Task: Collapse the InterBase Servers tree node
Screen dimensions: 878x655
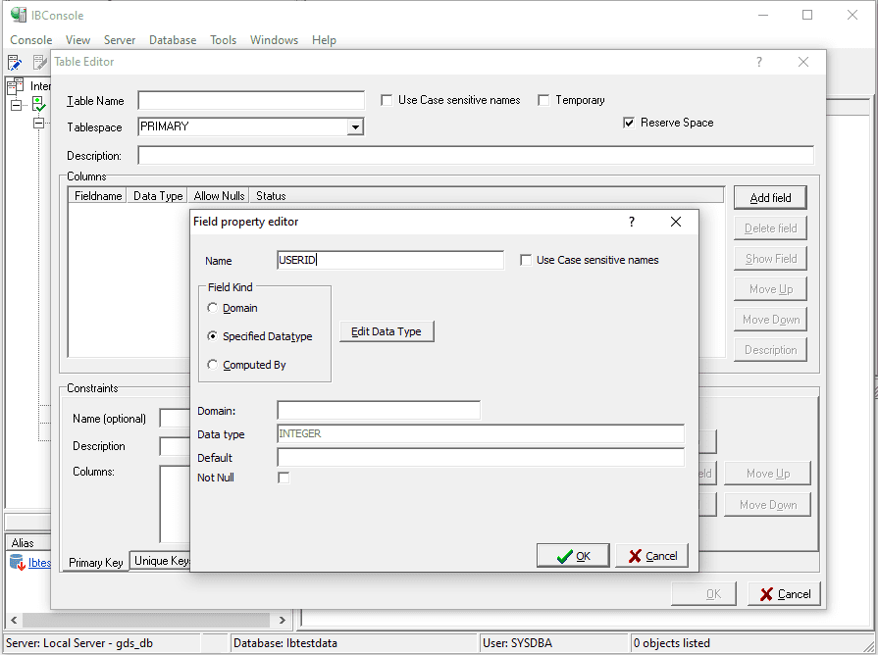Action: [x=17, y=105]
